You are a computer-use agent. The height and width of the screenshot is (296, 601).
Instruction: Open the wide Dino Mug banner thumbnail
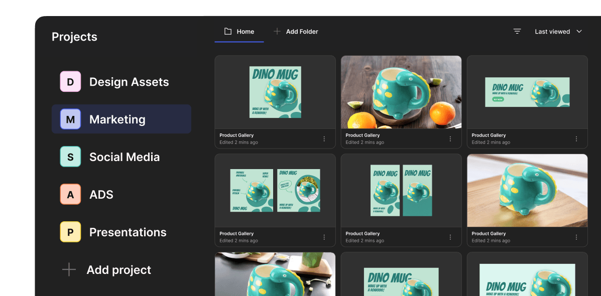click(x=527, y=92)
